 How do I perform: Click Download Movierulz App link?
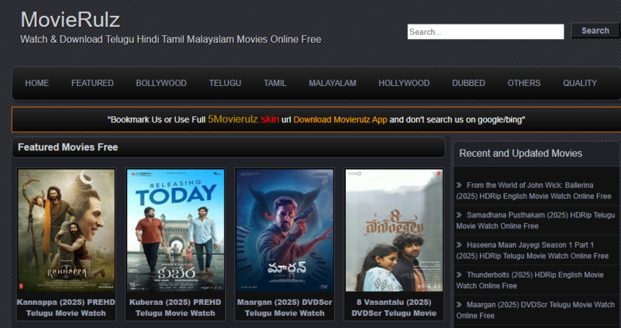point(340,120)
